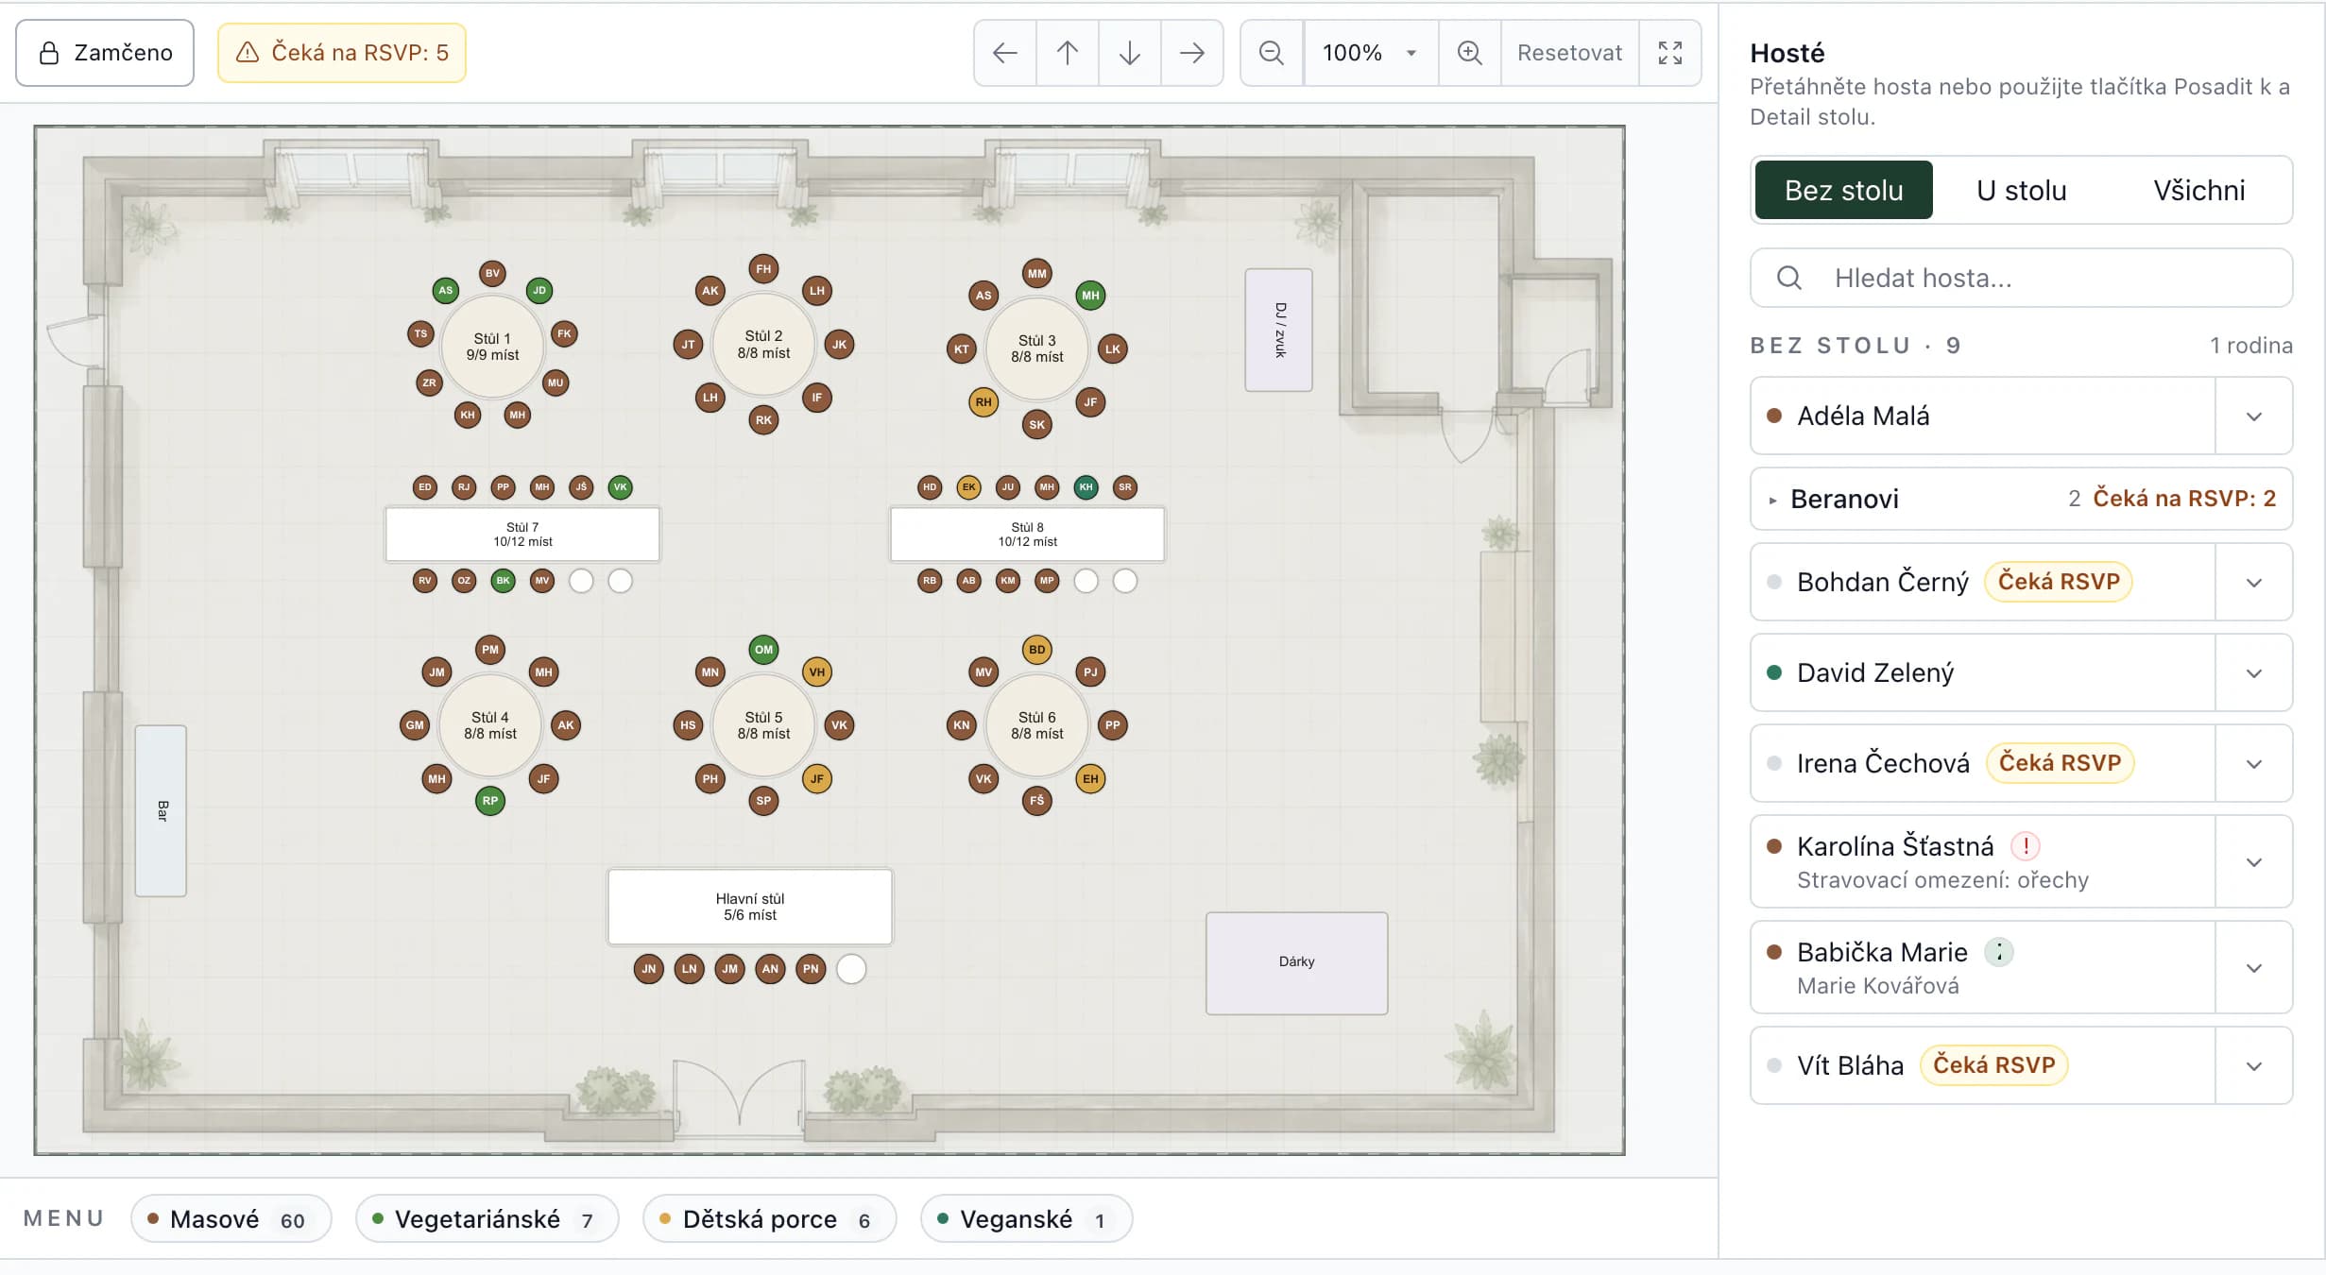Open the Čeká na RSVP: 5 warning

pyautogui.click(x=342, y=53)
